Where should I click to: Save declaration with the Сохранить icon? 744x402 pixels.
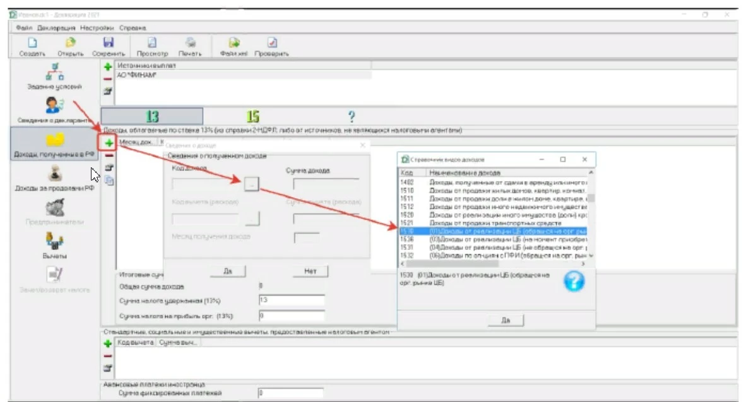pyautogui.click(x=108, y=44)
